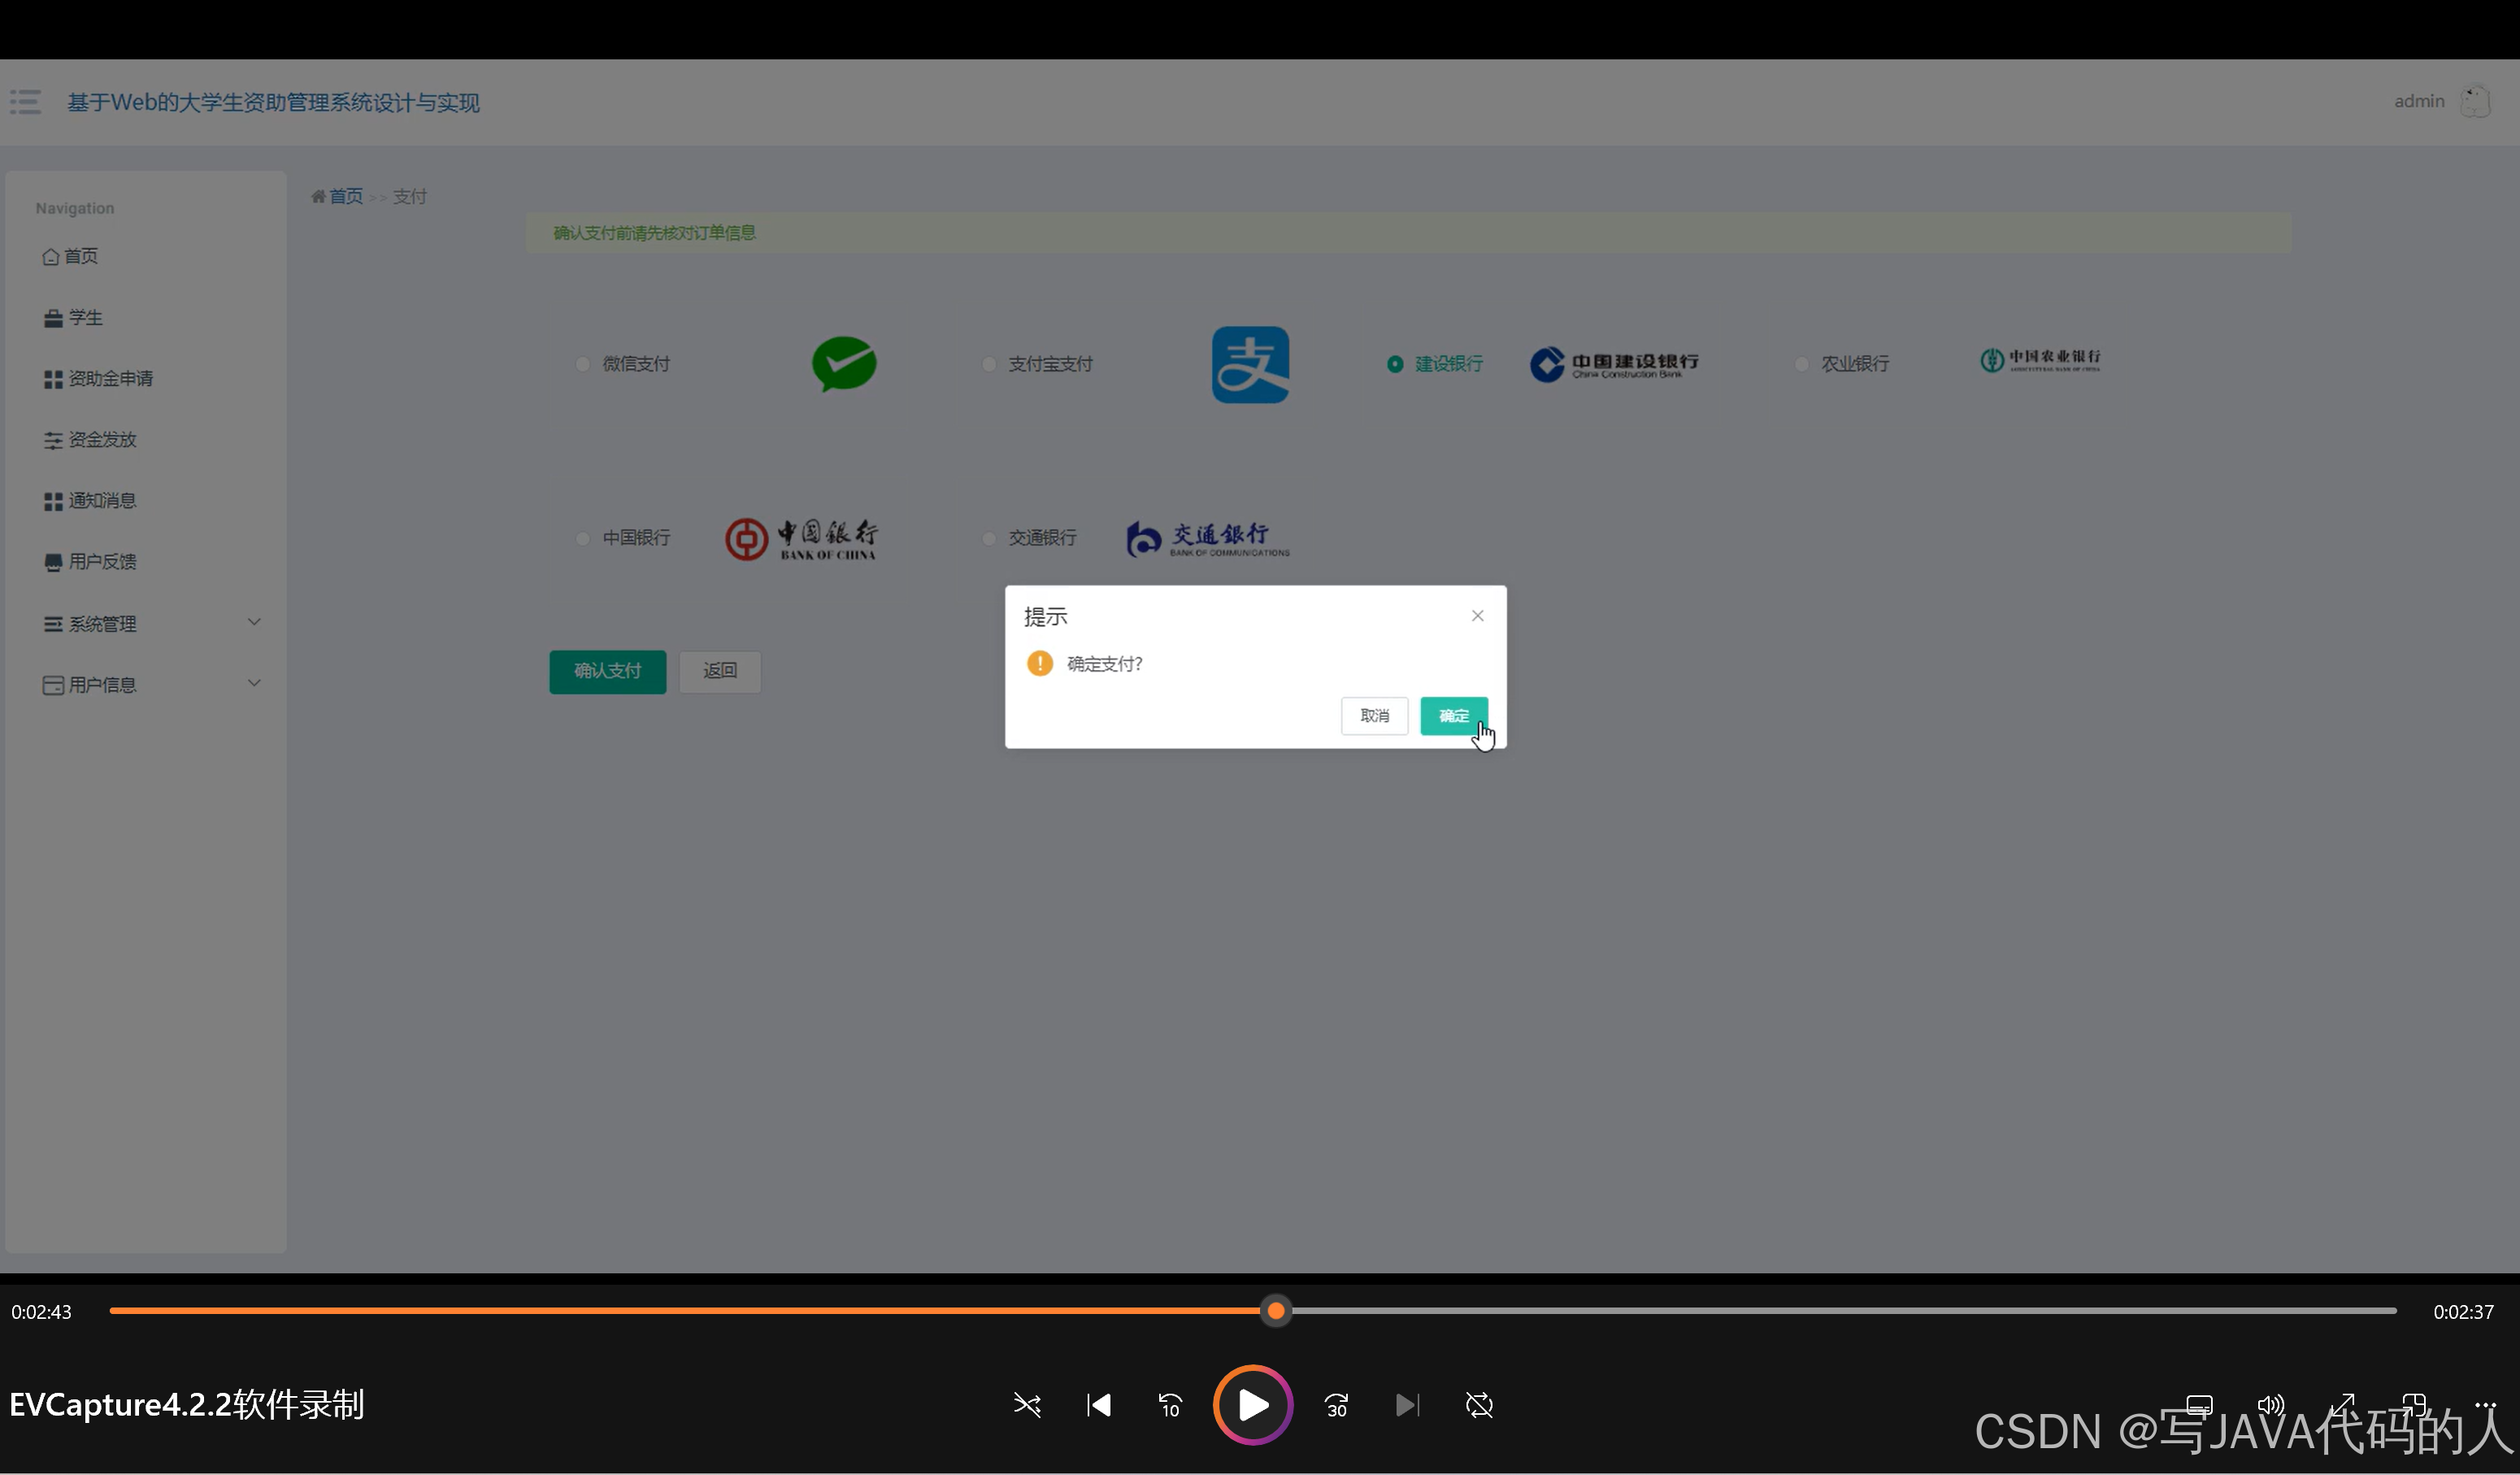Switch to mini player view

coord(2414,1405)
